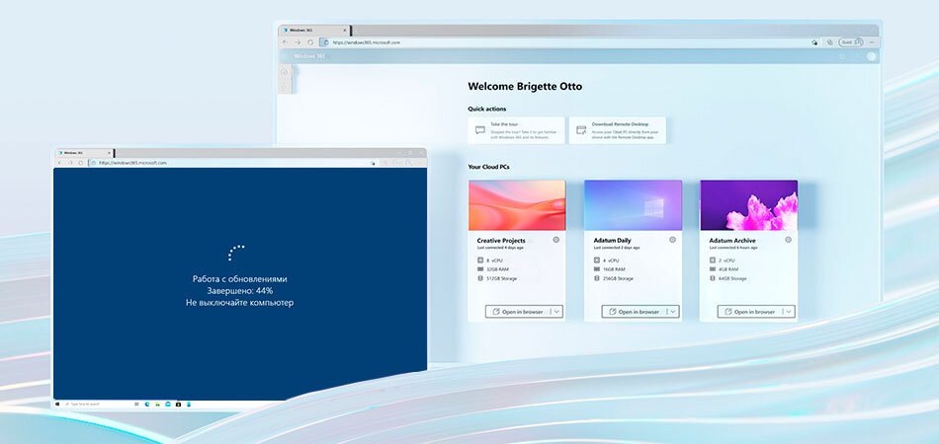Click the Adatum Daily card title
939x444 pixels.
612,240
